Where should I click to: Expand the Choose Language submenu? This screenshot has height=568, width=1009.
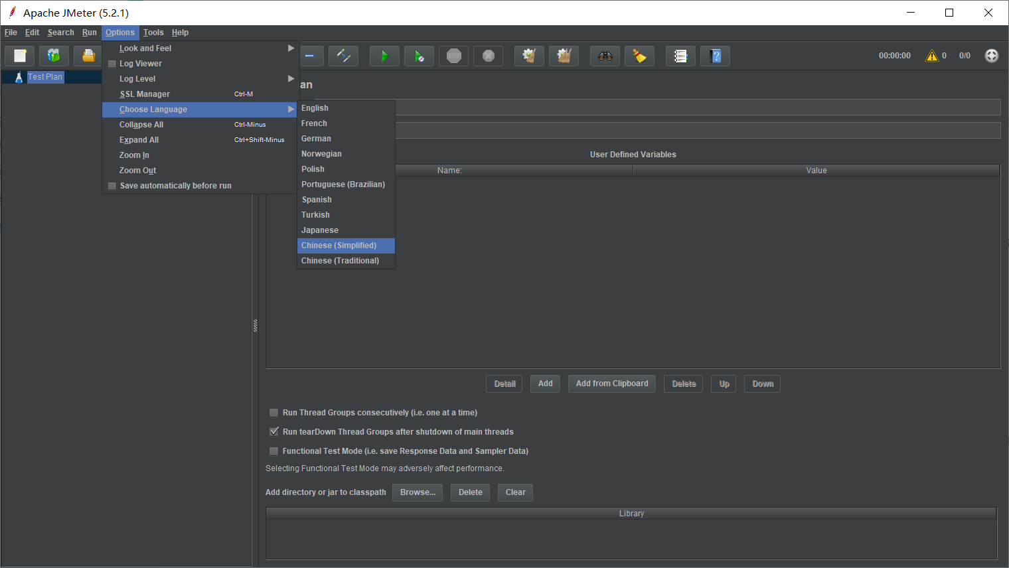[200, 109]
